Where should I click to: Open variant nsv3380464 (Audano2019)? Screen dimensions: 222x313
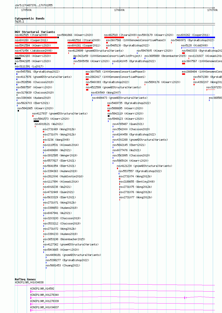(x=34, y=98)
